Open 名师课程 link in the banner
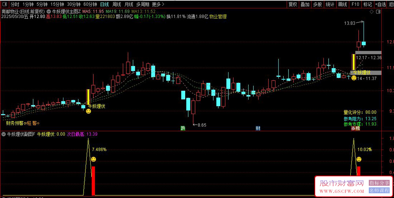This screenshot has width=394, height=198. tap(379, 191)
